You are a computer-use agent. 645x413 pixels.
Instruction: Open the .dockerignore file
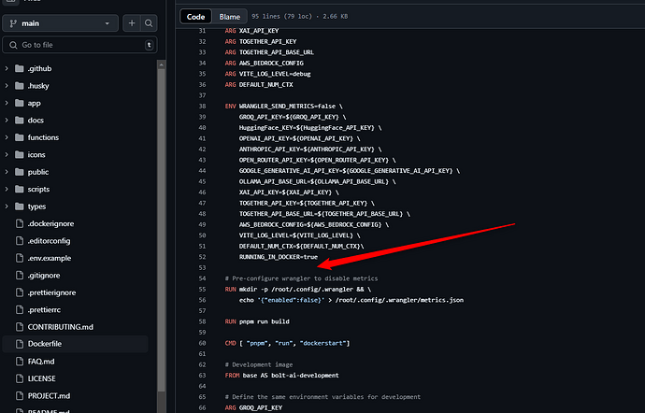point(51,223)
